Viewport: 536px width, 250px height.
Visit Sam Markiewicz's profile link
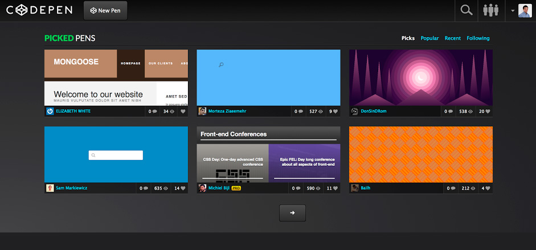(71, 188)
